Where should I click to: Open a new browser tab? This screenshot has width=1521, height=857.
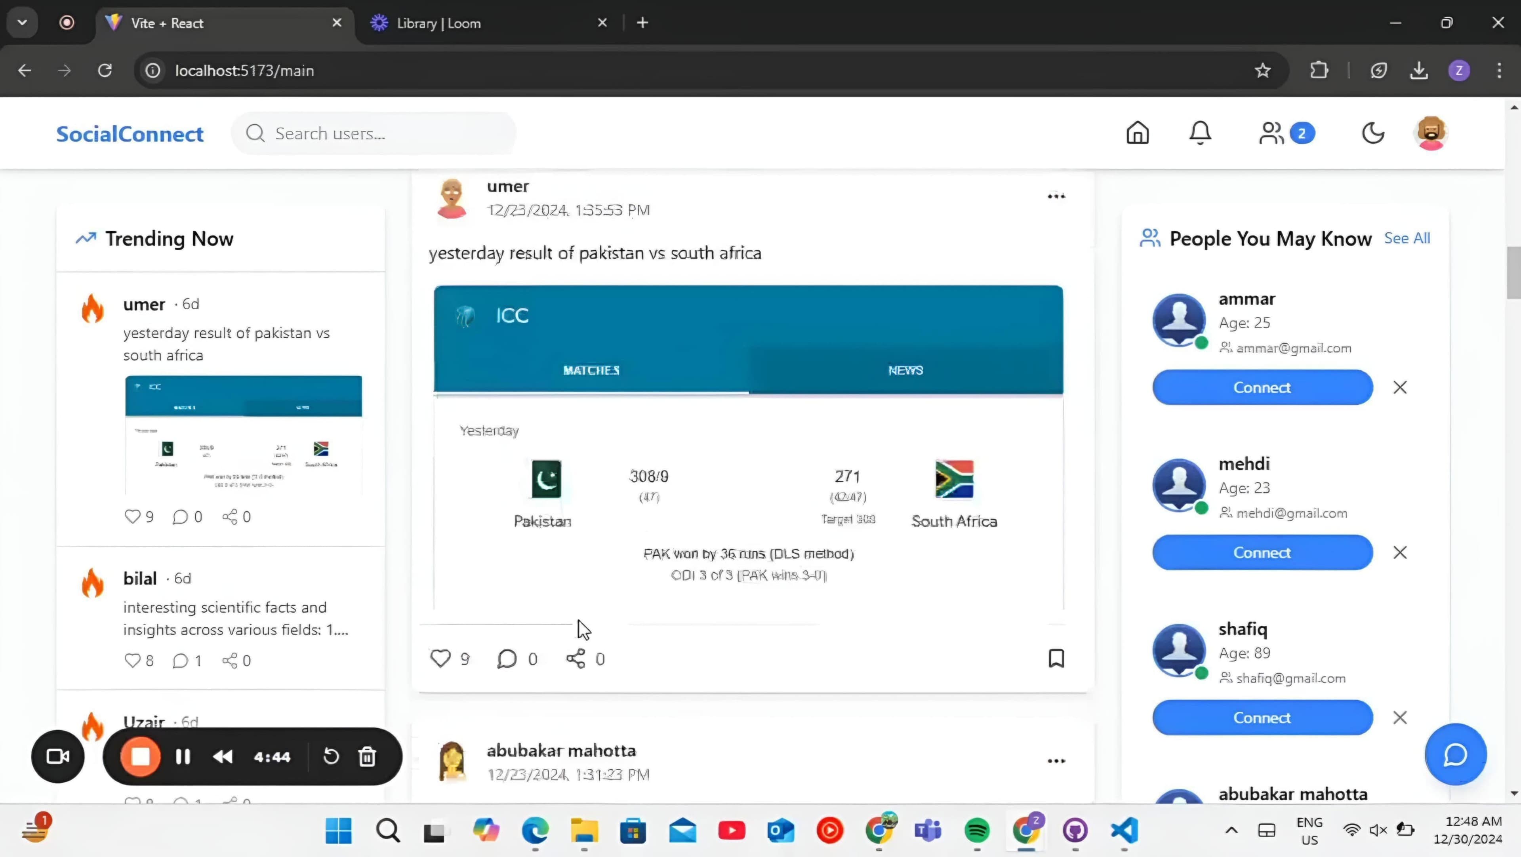(642, 23)
